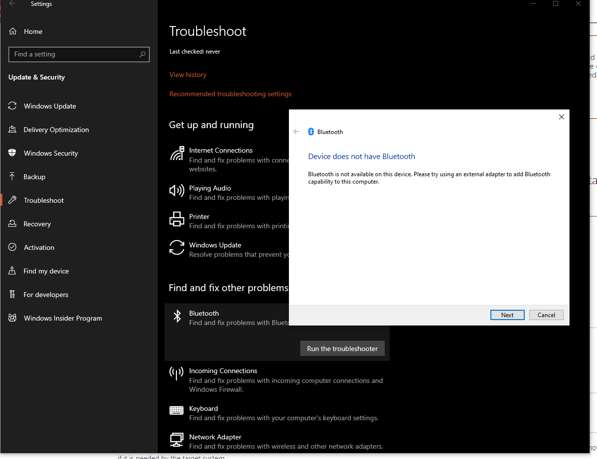
Task: Click the Activation checkmark icon
Action: (13, 247)
